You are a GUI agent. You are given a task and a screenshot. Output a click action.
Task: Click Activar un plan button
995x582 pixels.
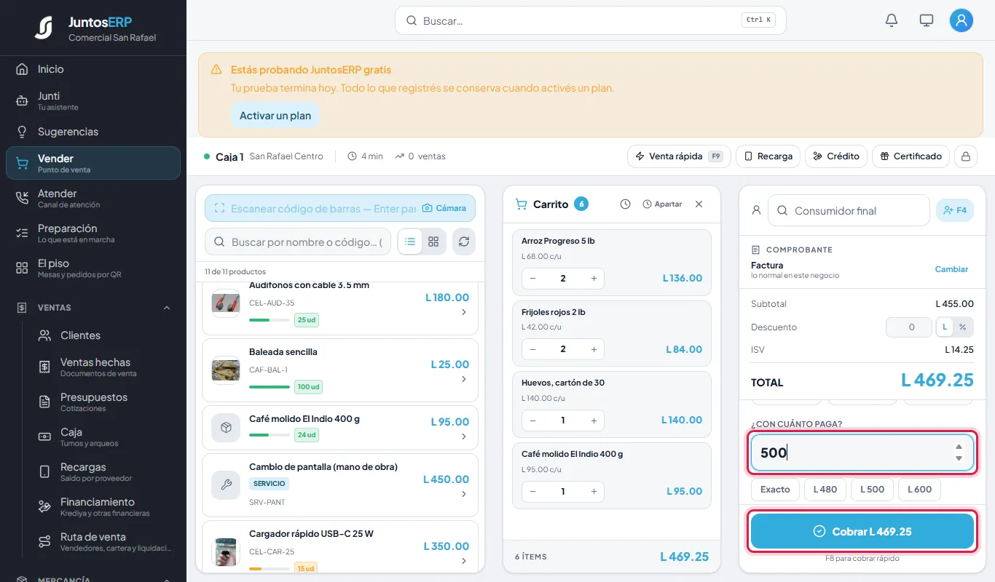pyautogui.click(x=275, y=116)
